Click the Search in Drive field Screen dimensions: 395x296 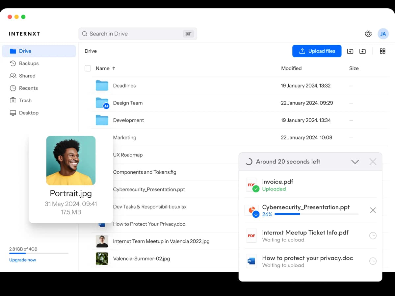pos(138,33)
